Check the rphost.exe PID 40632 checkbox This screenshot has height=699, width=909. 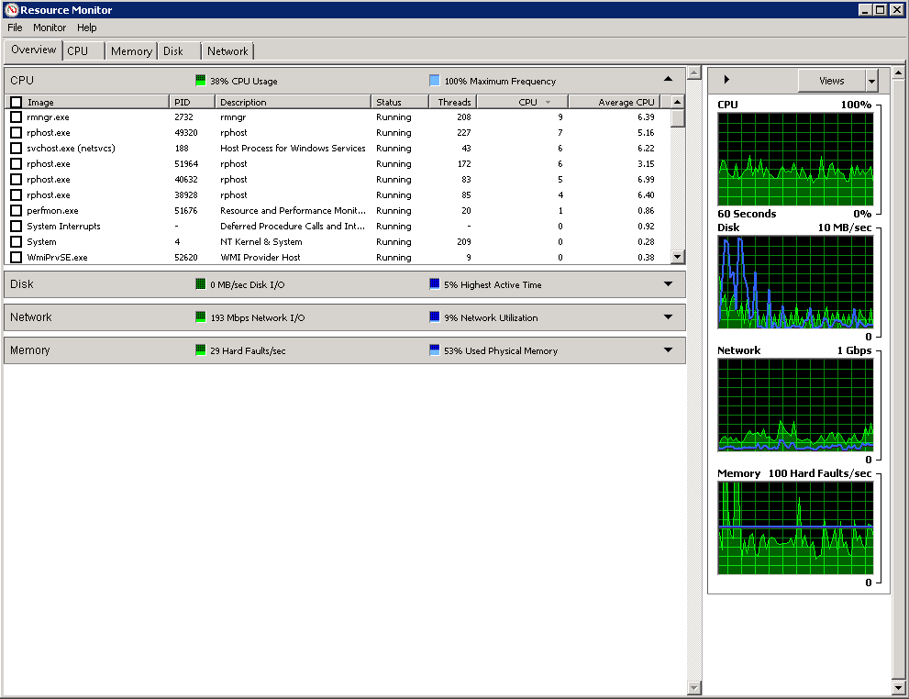pos(17,180)
